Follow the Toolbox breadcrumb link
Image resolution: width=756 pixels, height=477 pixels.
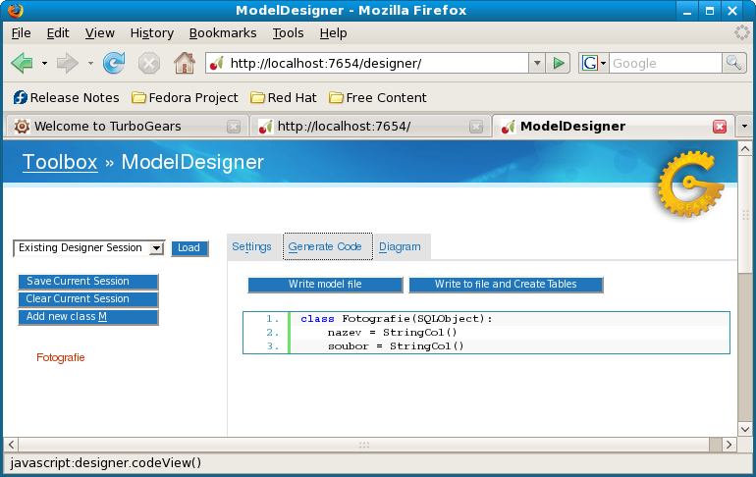[60, 162]
